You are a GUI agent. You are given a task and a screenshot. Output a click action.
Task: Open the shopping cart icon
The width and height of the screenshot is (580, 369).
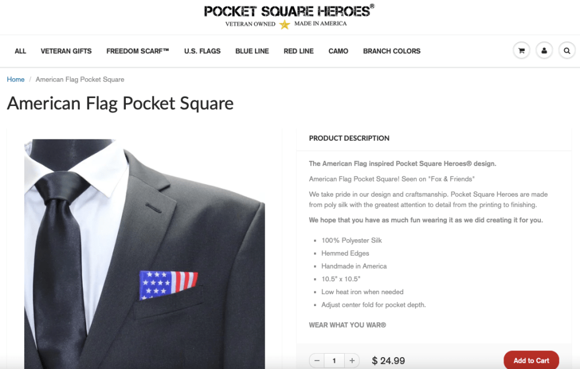click(x=522, y=50)
